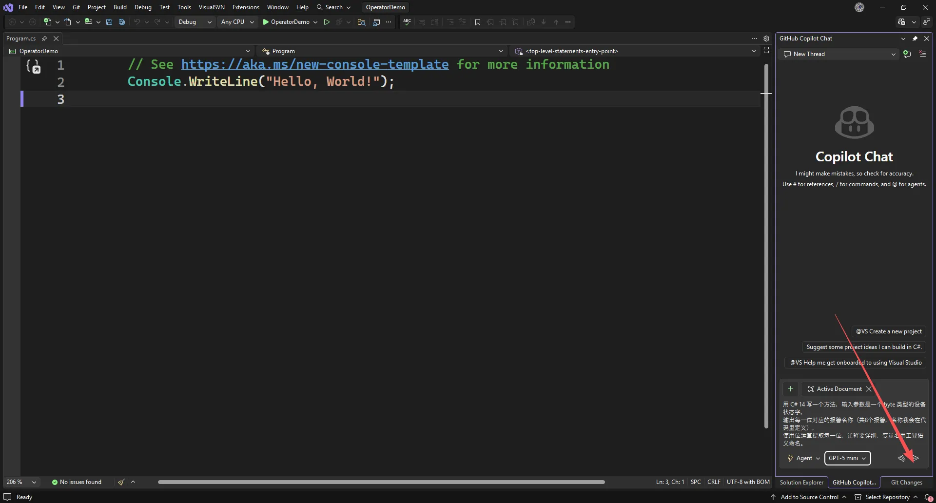The image size is (936, 503).
Task: Click the Copilot status icon in the top toolbar
Action: [x=902, y=22]
